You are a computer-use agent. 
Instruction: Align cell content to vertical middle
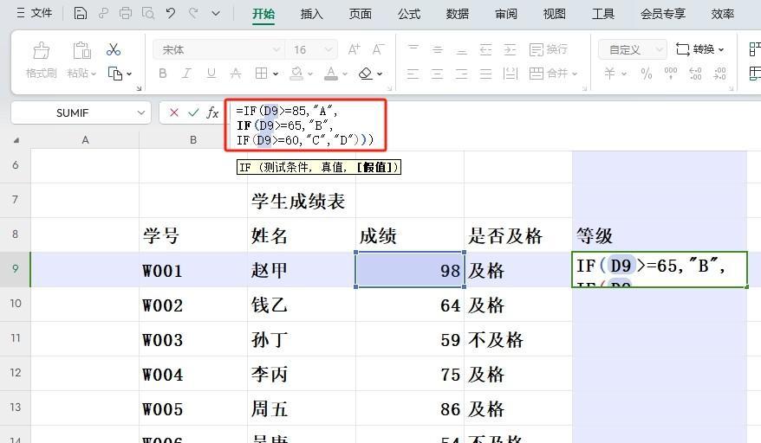click(438, 49)
